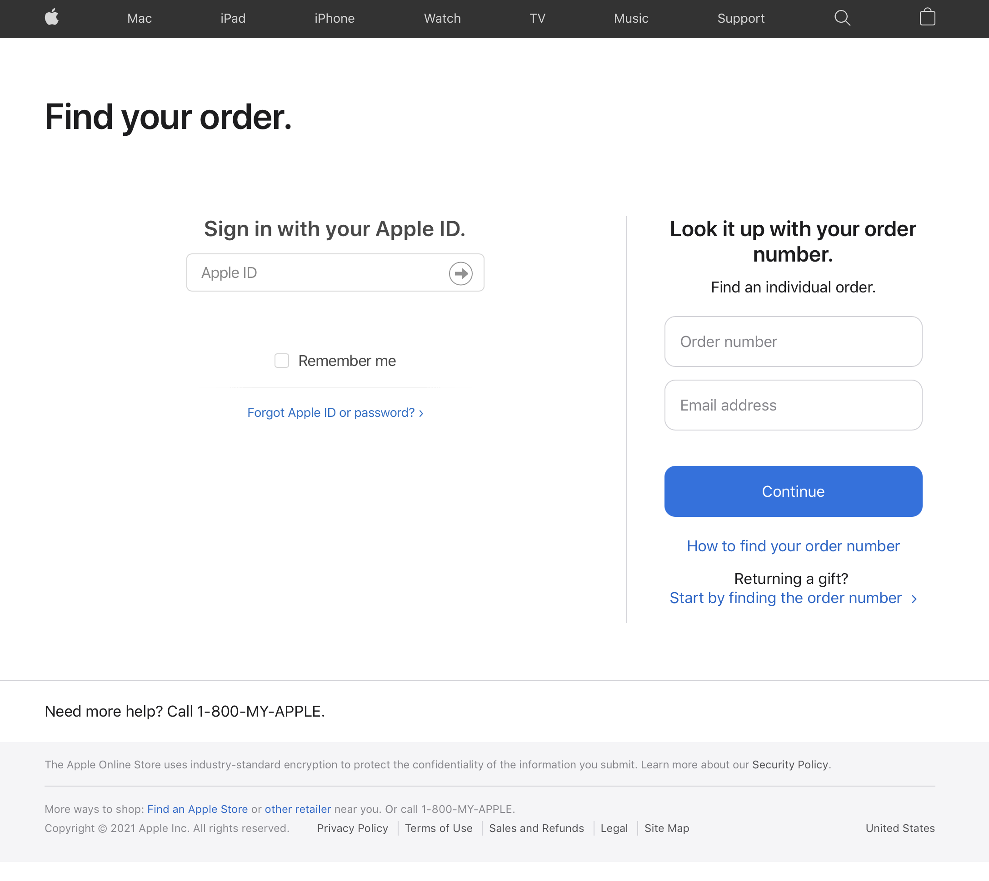
Task: Click the blue Continue button
Action: pos(793,491)
